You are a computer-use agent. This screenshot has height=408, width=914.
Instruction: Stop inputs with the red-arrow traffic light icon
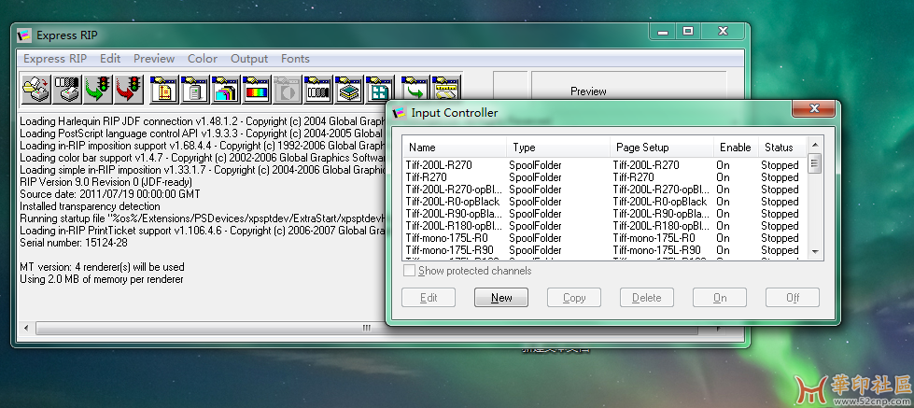[129, 90]
